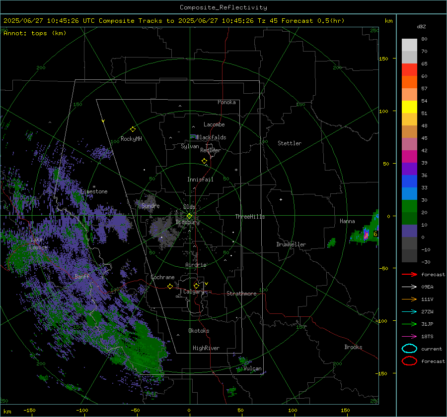The image size is (447, 417).
Task: Click the Banff label
Action: click(82, 276)
